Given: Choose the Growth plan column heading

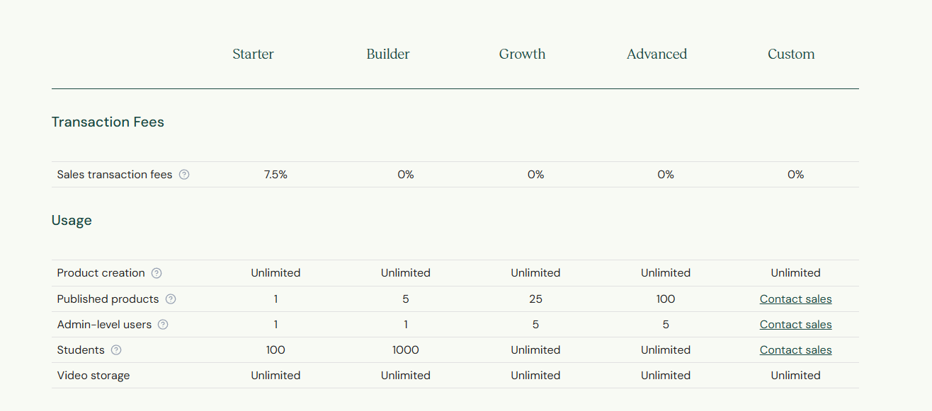Looking at the screenshot, I should click(x=522, y=54).
